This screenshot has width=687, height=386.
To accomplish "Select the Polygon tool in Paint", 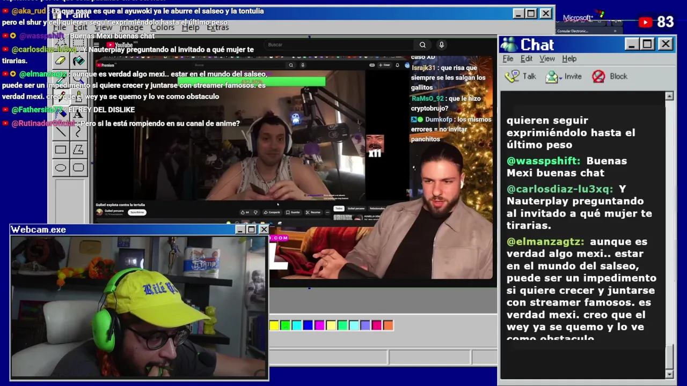I will pyautogui.click(x=78, y=150).
